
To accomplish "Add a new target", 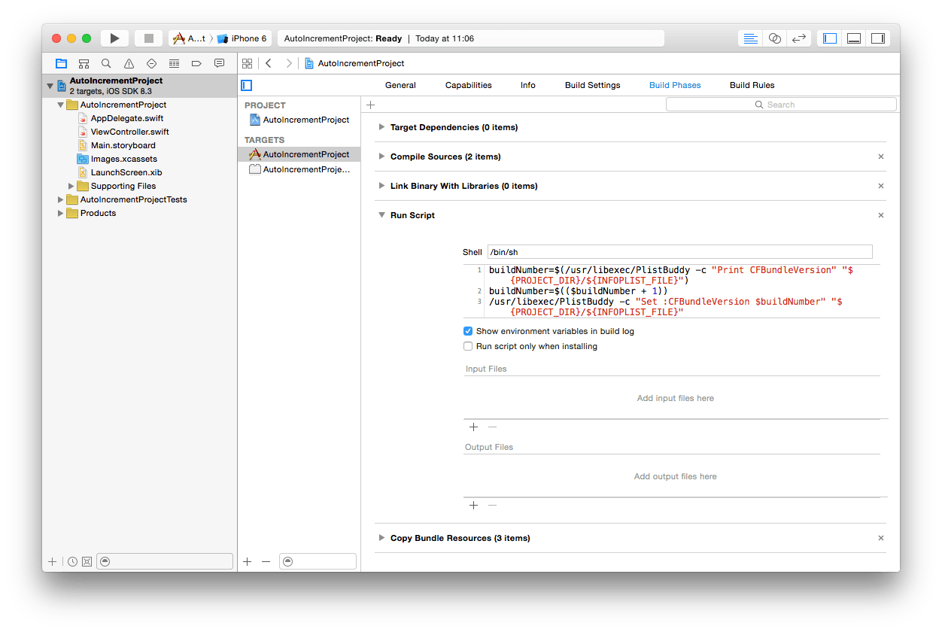I will point(248,561).
